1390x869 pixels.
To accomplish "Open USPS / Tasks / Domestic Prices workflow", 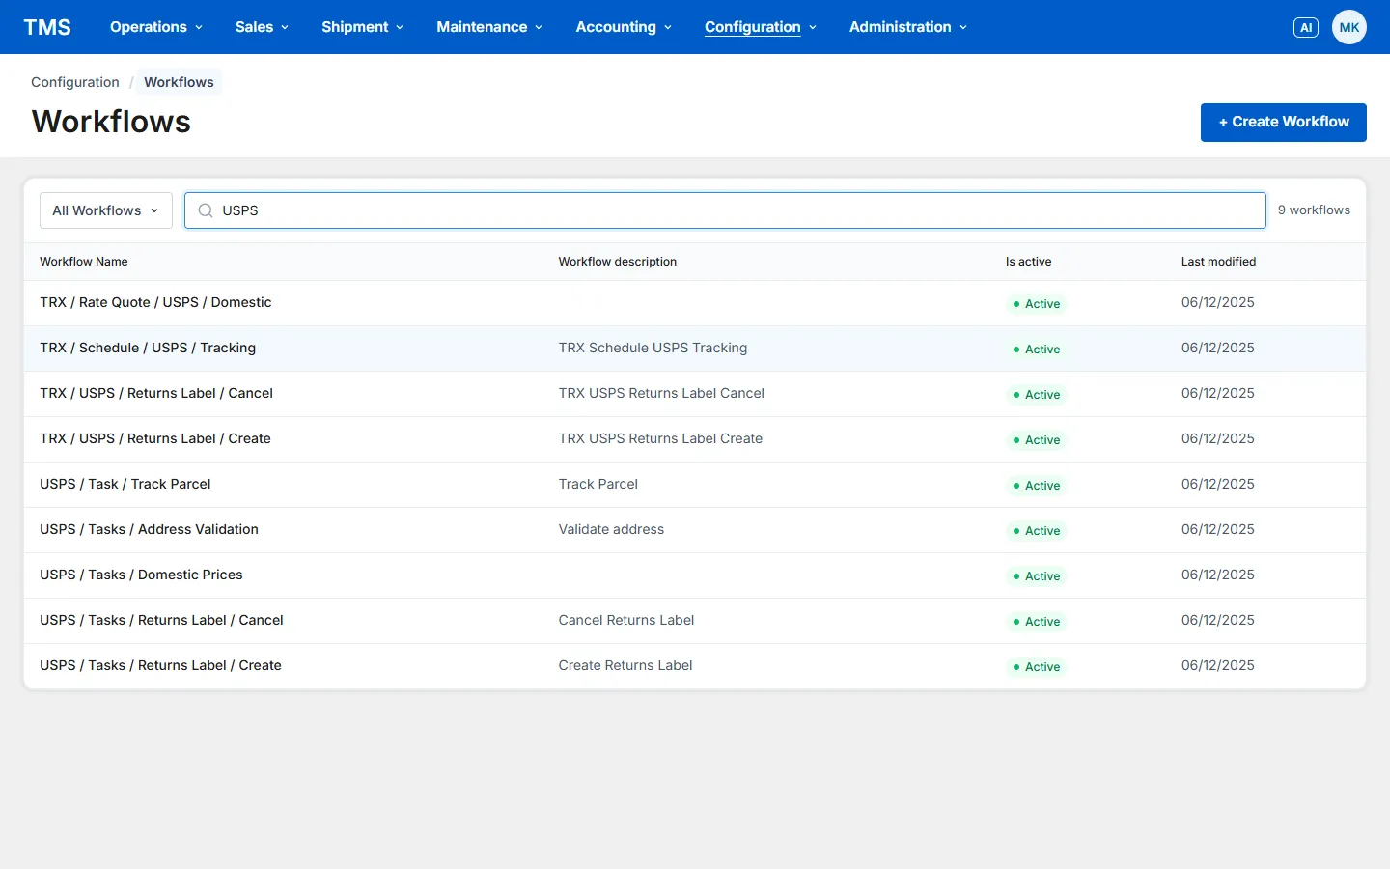I will [x=141, y=575].
